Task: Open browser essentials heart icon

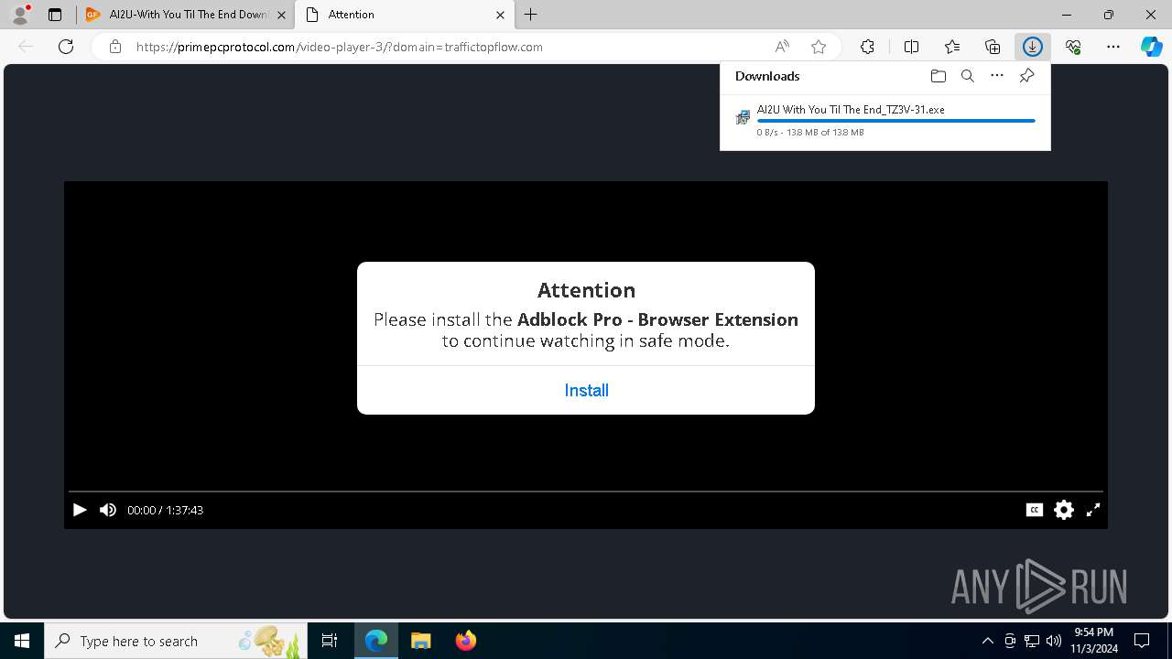Action: tap(1073, 47)
